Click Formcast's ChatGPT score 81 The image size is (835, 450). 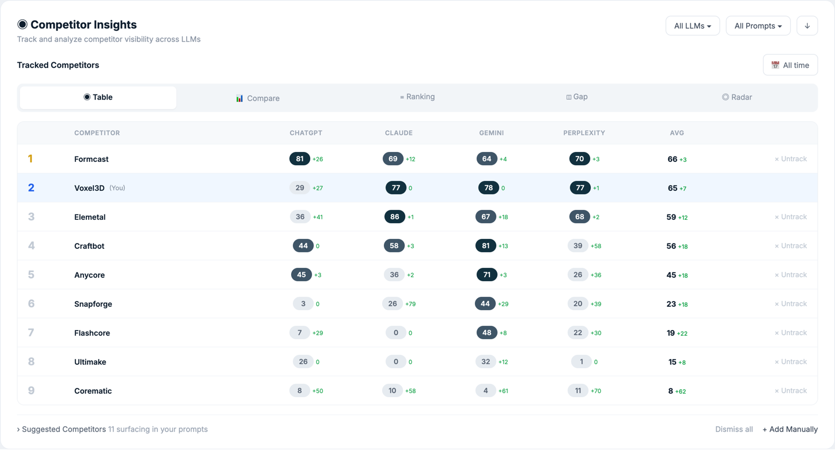pos(300,159)
